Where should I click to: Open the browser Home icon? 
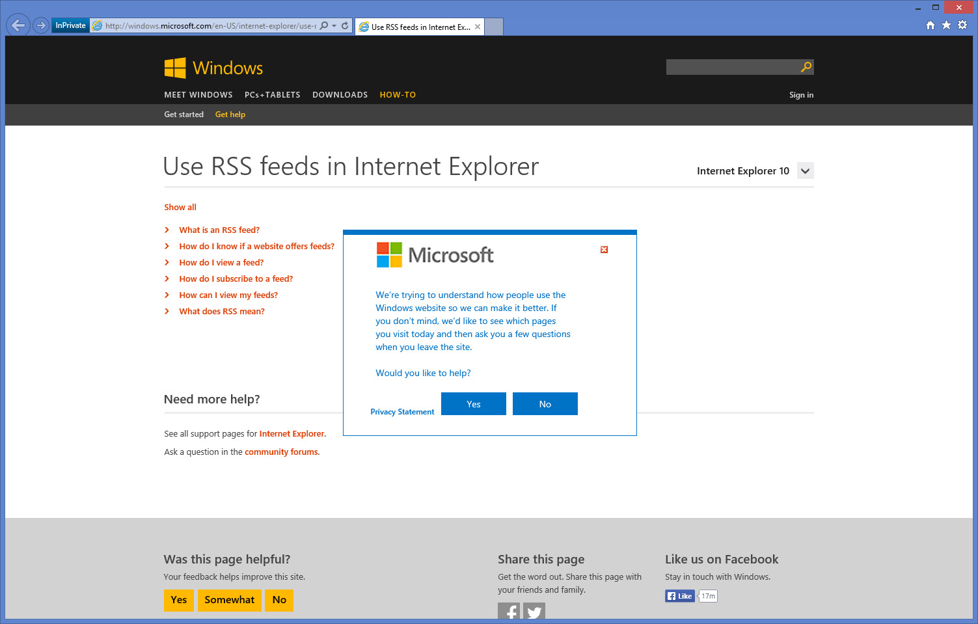pos(930,25)
